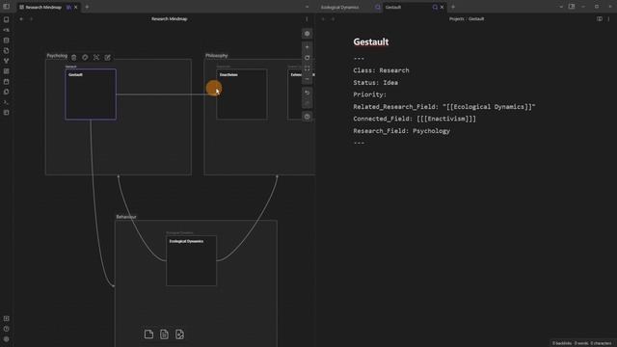Reset zoom in the canvas controls
617x347 pixels.
click(x=308, y=58)
